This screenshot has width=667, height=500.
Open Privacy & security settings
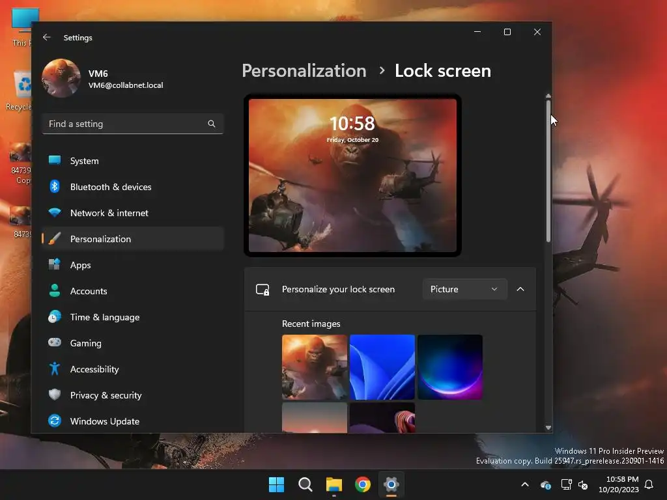[x=133, y=395]
